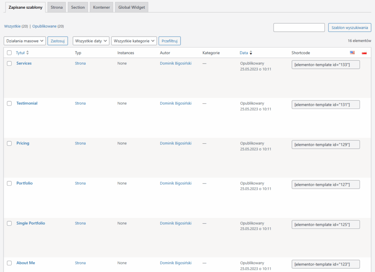Click the template search input field
The image size is (375, 272).
tap(299, 27)
